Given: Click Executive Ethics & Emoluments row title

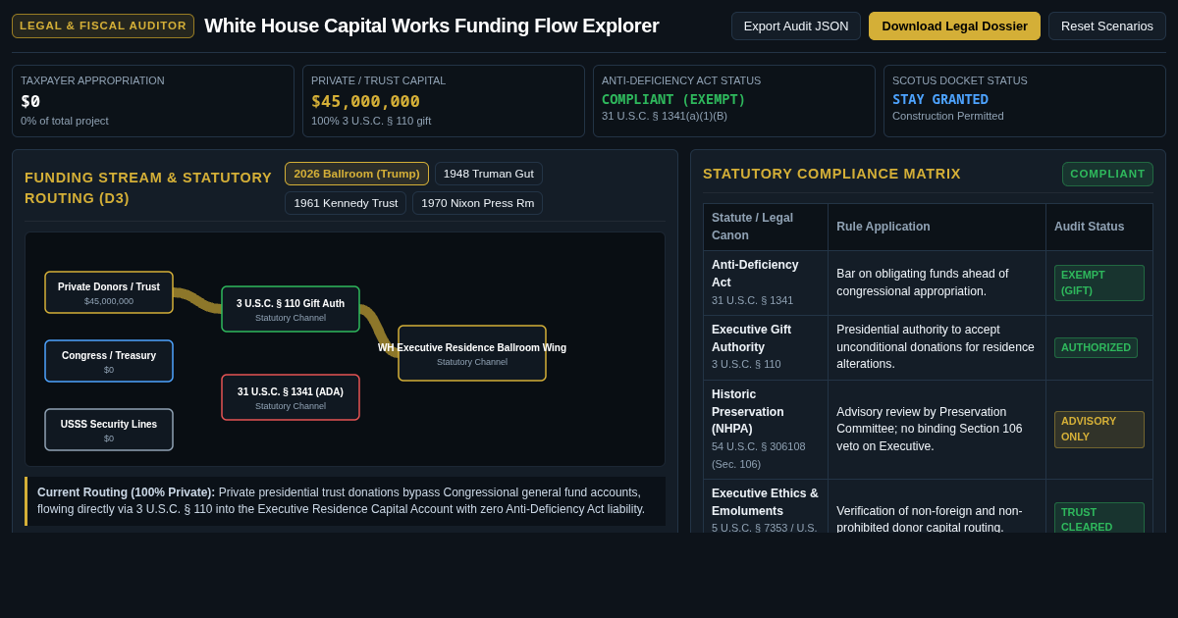Looking at the screenshot, I should point(765,502).
